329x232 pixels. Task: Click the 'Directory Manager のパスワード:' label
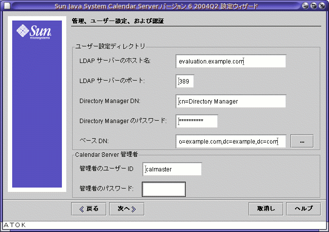(123, 121)
